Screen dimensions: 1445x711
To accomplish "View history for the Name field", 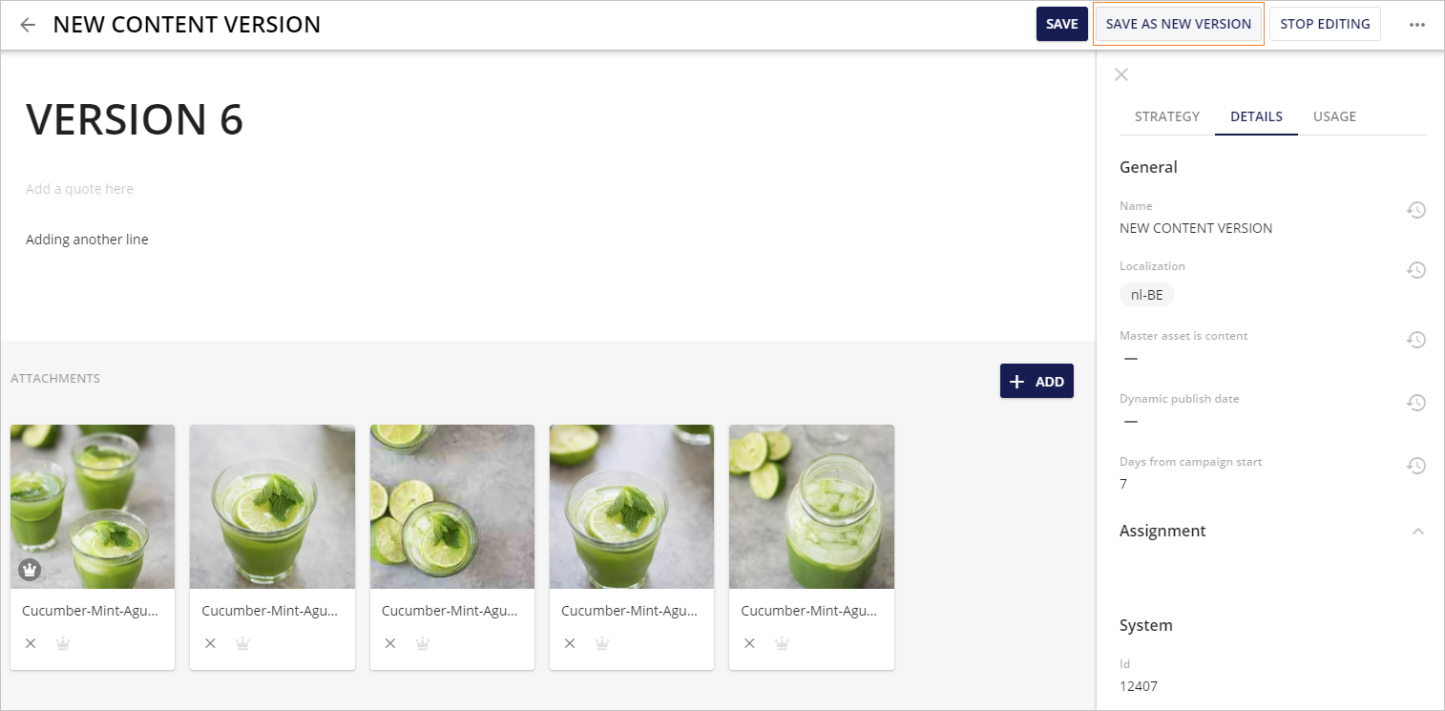I will click(1416, 210).
